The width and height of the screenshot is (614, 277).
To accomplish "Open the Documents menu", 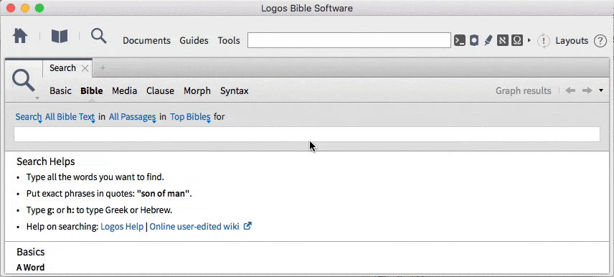I will click(x=146, y=41).
